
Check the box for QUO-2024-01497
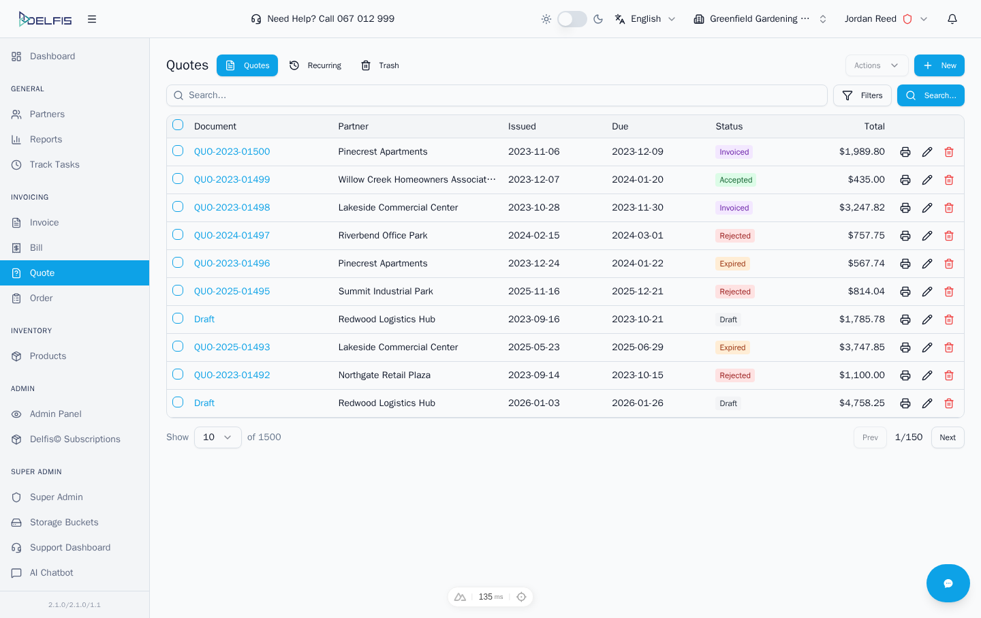point(178,235)
